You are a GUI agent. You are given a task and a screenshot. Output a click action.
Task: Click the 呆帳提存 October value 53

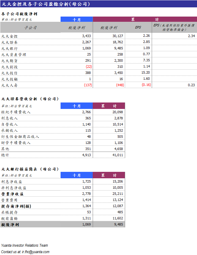point(89,212)
